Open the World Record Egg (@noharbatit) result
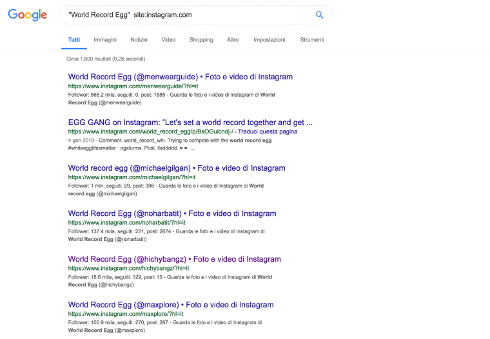Image resolution: width=490 pixels, height=339 pixels. [172, 214]
